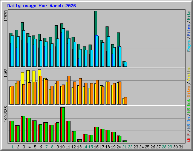Image resolution: width=193 pixels, height=151 pixels.
Task: Click the short green kB Out bar for day 13
Action: point(80,140)
